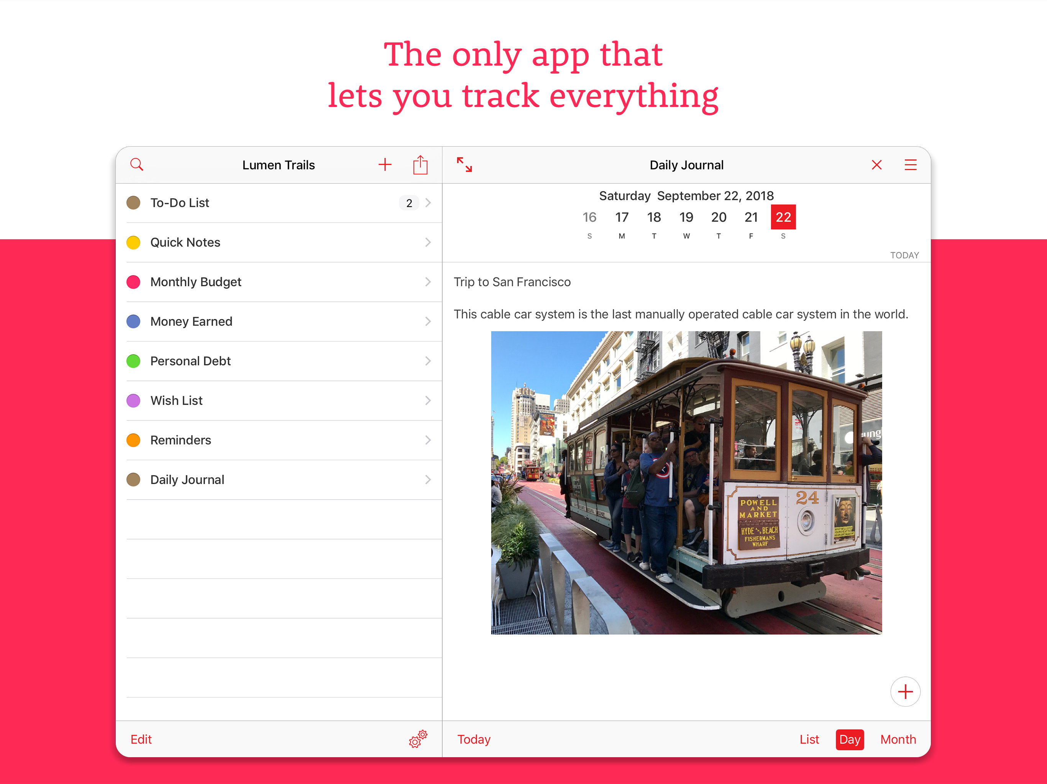The image size is (1047, 784).
Task: Click the brown To-Do List color dot
Action: pos(133,203)
